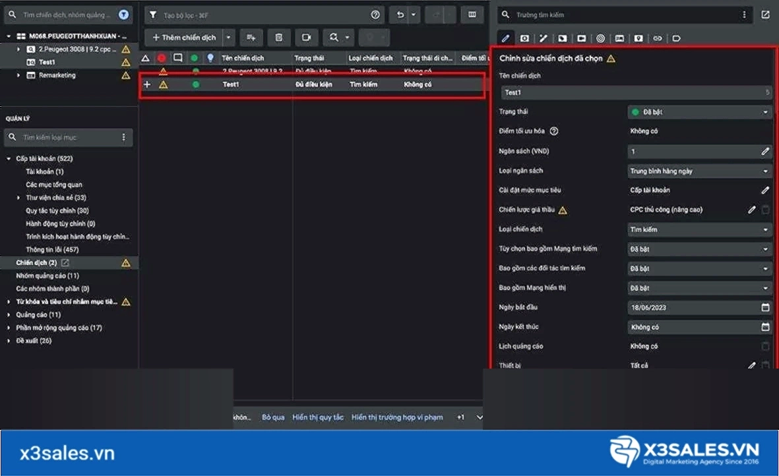Toggle checkbox beside Lịch quảng cáo
The height and width of the screenshot is (476, 779).
[x=766, y=346]
